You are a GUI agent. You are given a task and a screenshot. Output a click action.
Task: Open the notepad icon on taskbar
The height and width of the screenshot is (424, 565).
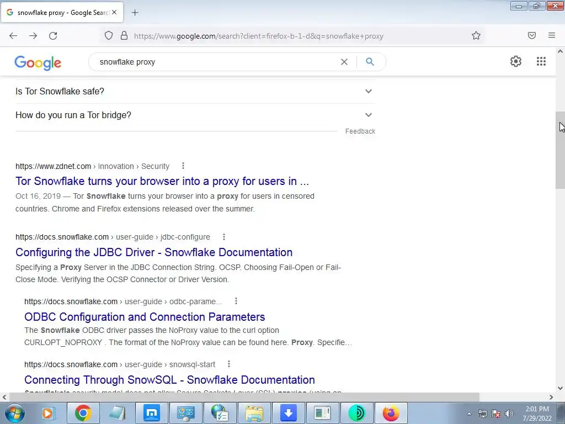[x=118, y=413]
